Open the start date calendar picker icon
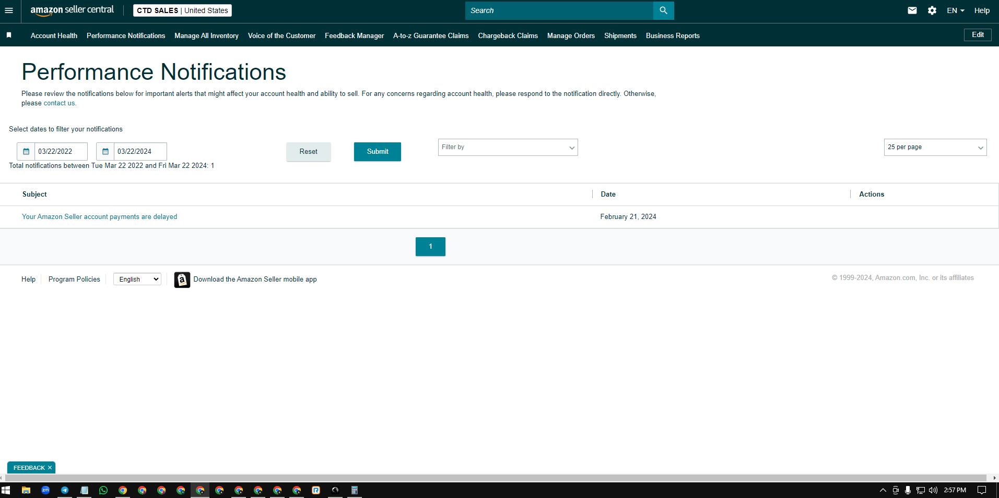This screenshot has height=498, width=999. click(x=26, y=151)
